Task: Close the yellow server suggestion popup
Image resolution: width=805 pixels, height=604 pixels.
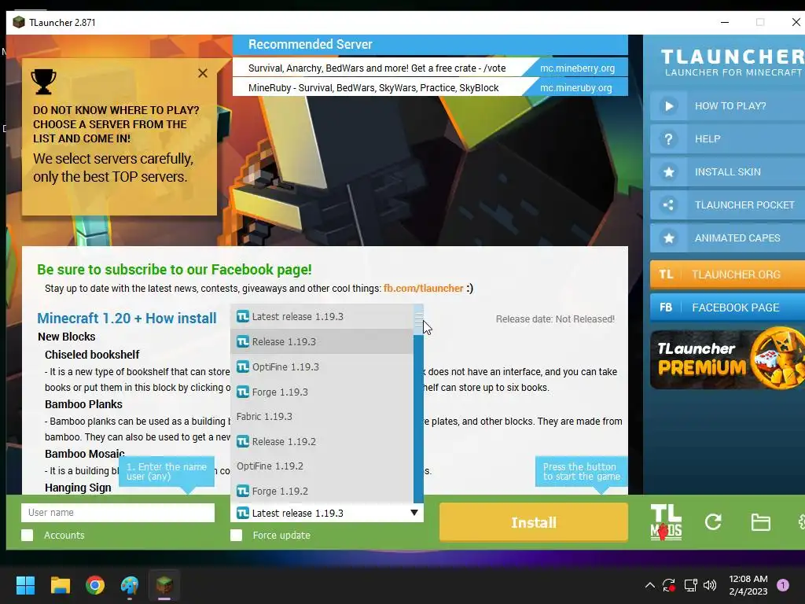Action: (203, 73)
